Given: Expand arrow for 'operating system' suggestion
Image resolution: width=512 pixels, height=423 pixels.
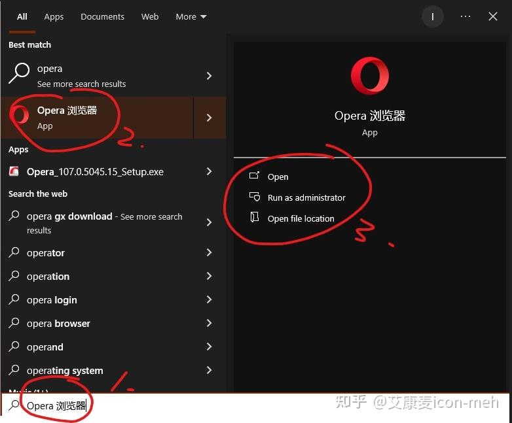Looking at the screenshot, I should (209, 370).
